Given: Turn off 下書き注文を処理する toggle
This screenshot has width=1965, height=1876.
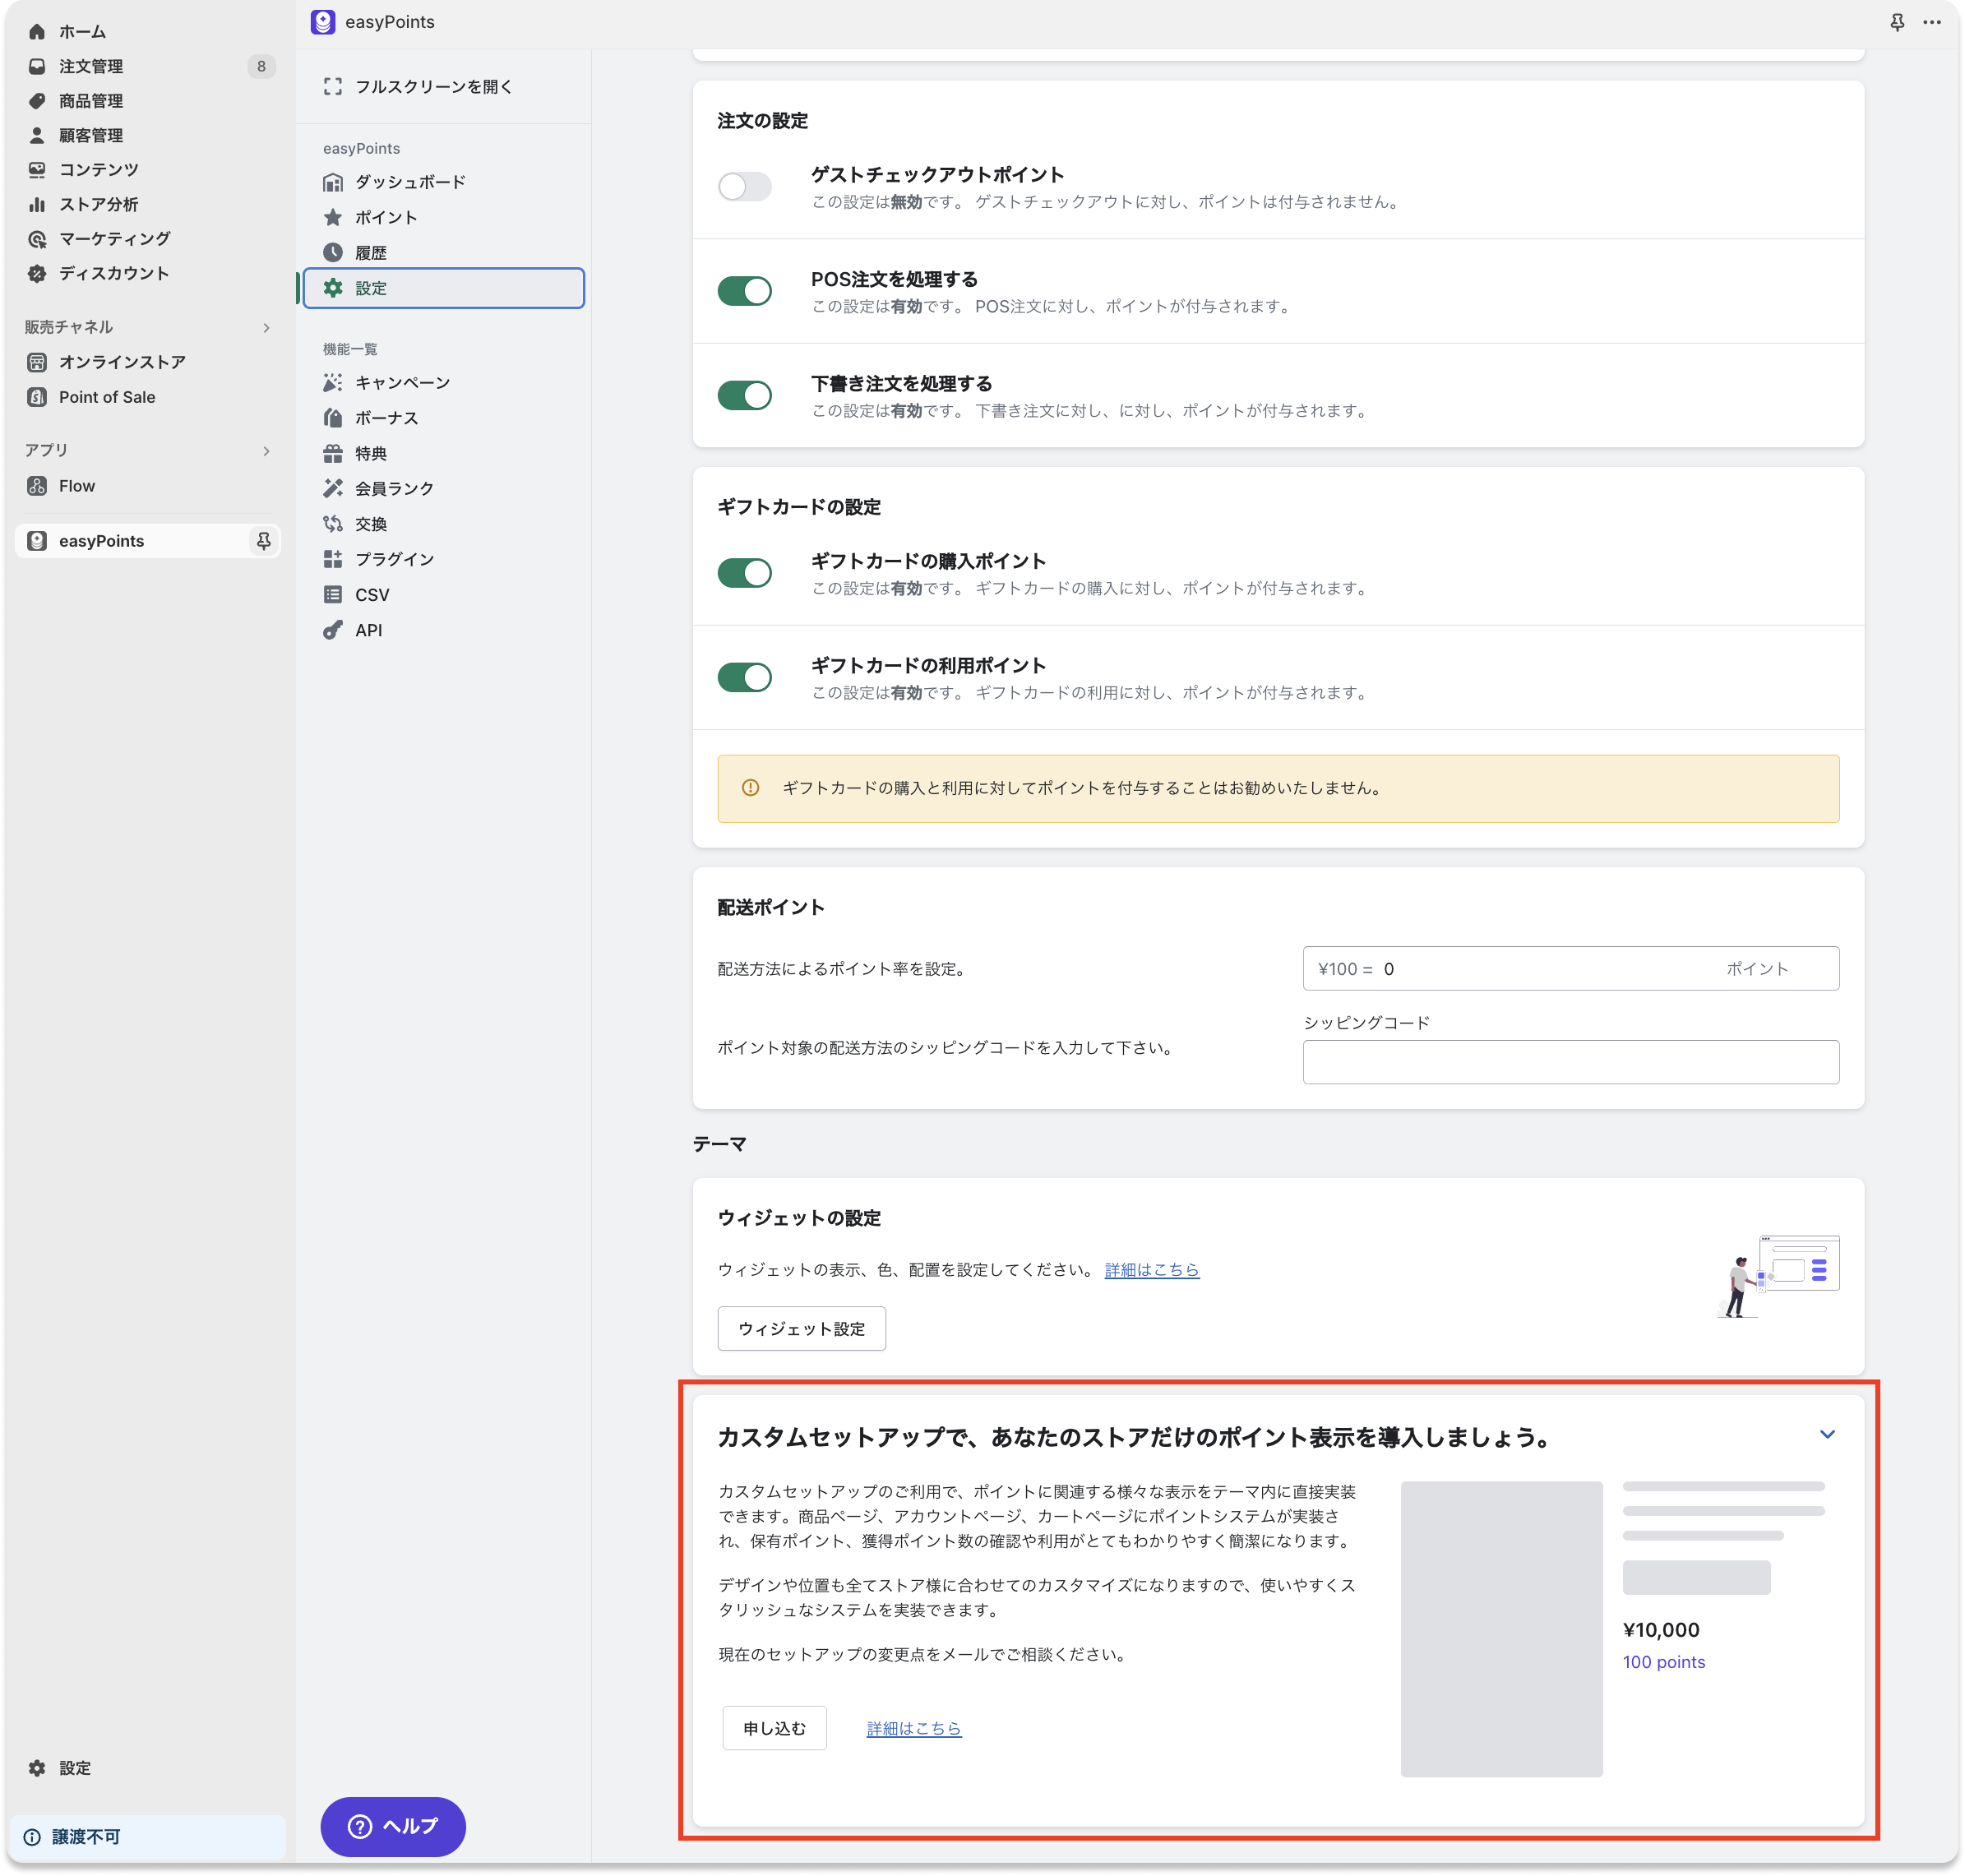Looking at the screenshot, I should 745,395.
